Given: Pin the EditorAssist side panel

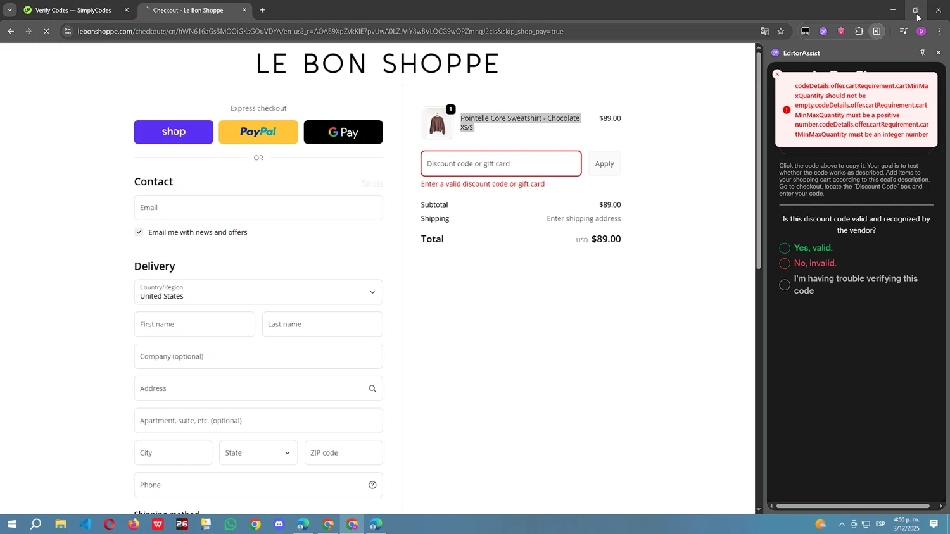Looking at the screenshot, I should pos(922,53).
